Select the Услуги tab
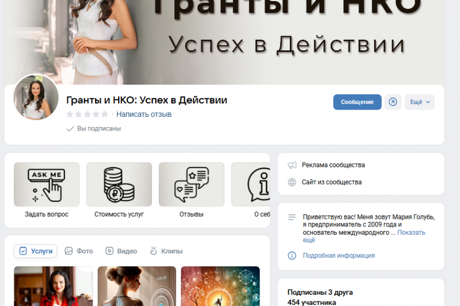 tap(35, 251)
